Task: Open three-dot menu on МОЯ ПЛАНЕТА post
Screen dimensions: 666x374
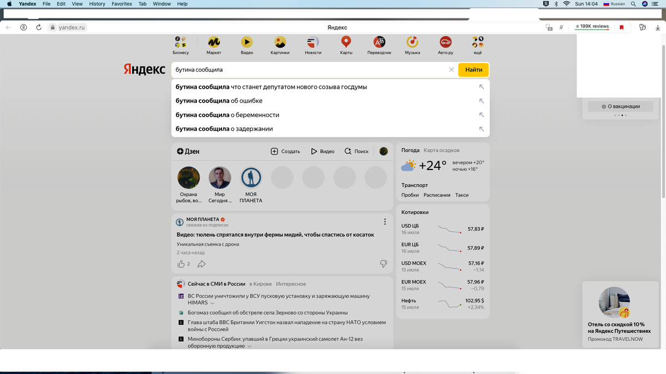Action: [x=385, y=222]
